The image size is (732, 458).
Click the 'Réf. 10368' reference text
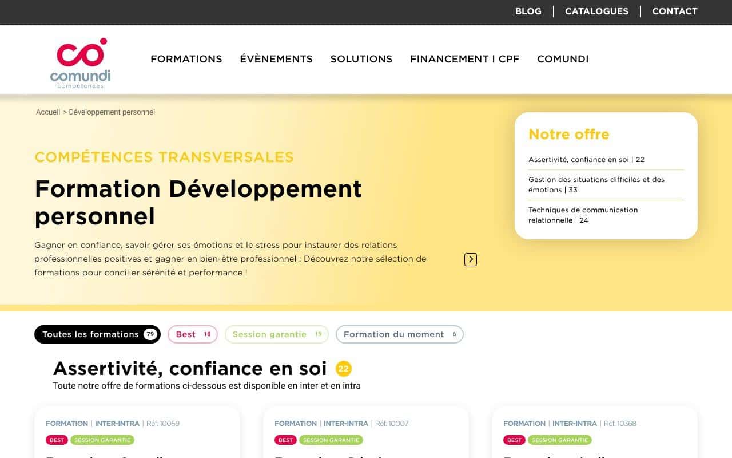pyautogui.click(x=620, y=424)
